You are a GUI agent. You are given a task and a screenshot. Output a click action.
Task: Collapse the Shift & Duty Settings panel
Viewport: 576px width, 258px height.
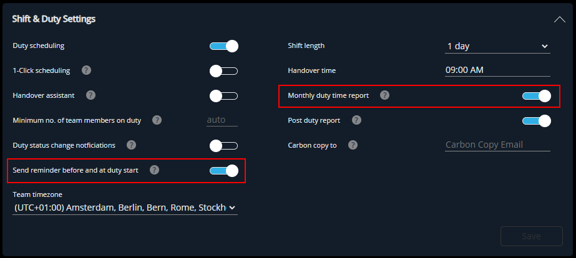[x=560, y=19]
